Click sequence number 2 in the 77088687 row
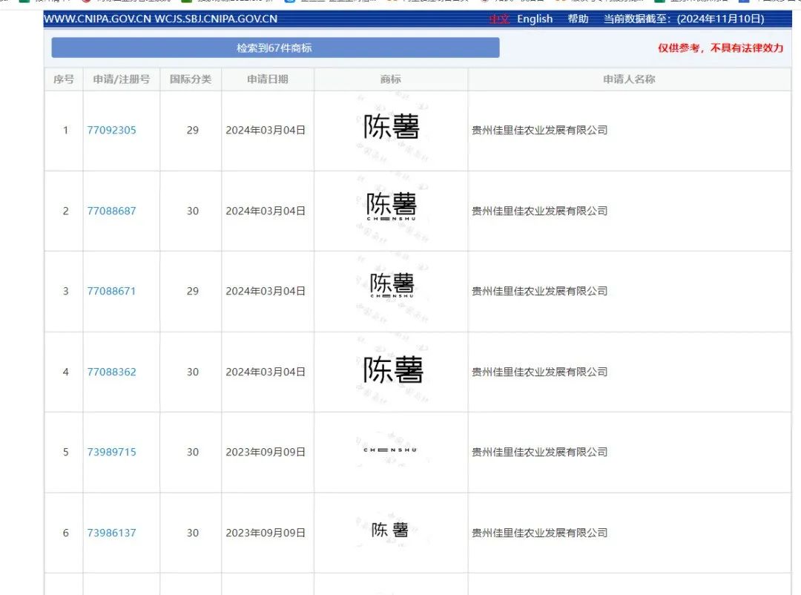 pyautogui.click(x=65, y=211)
